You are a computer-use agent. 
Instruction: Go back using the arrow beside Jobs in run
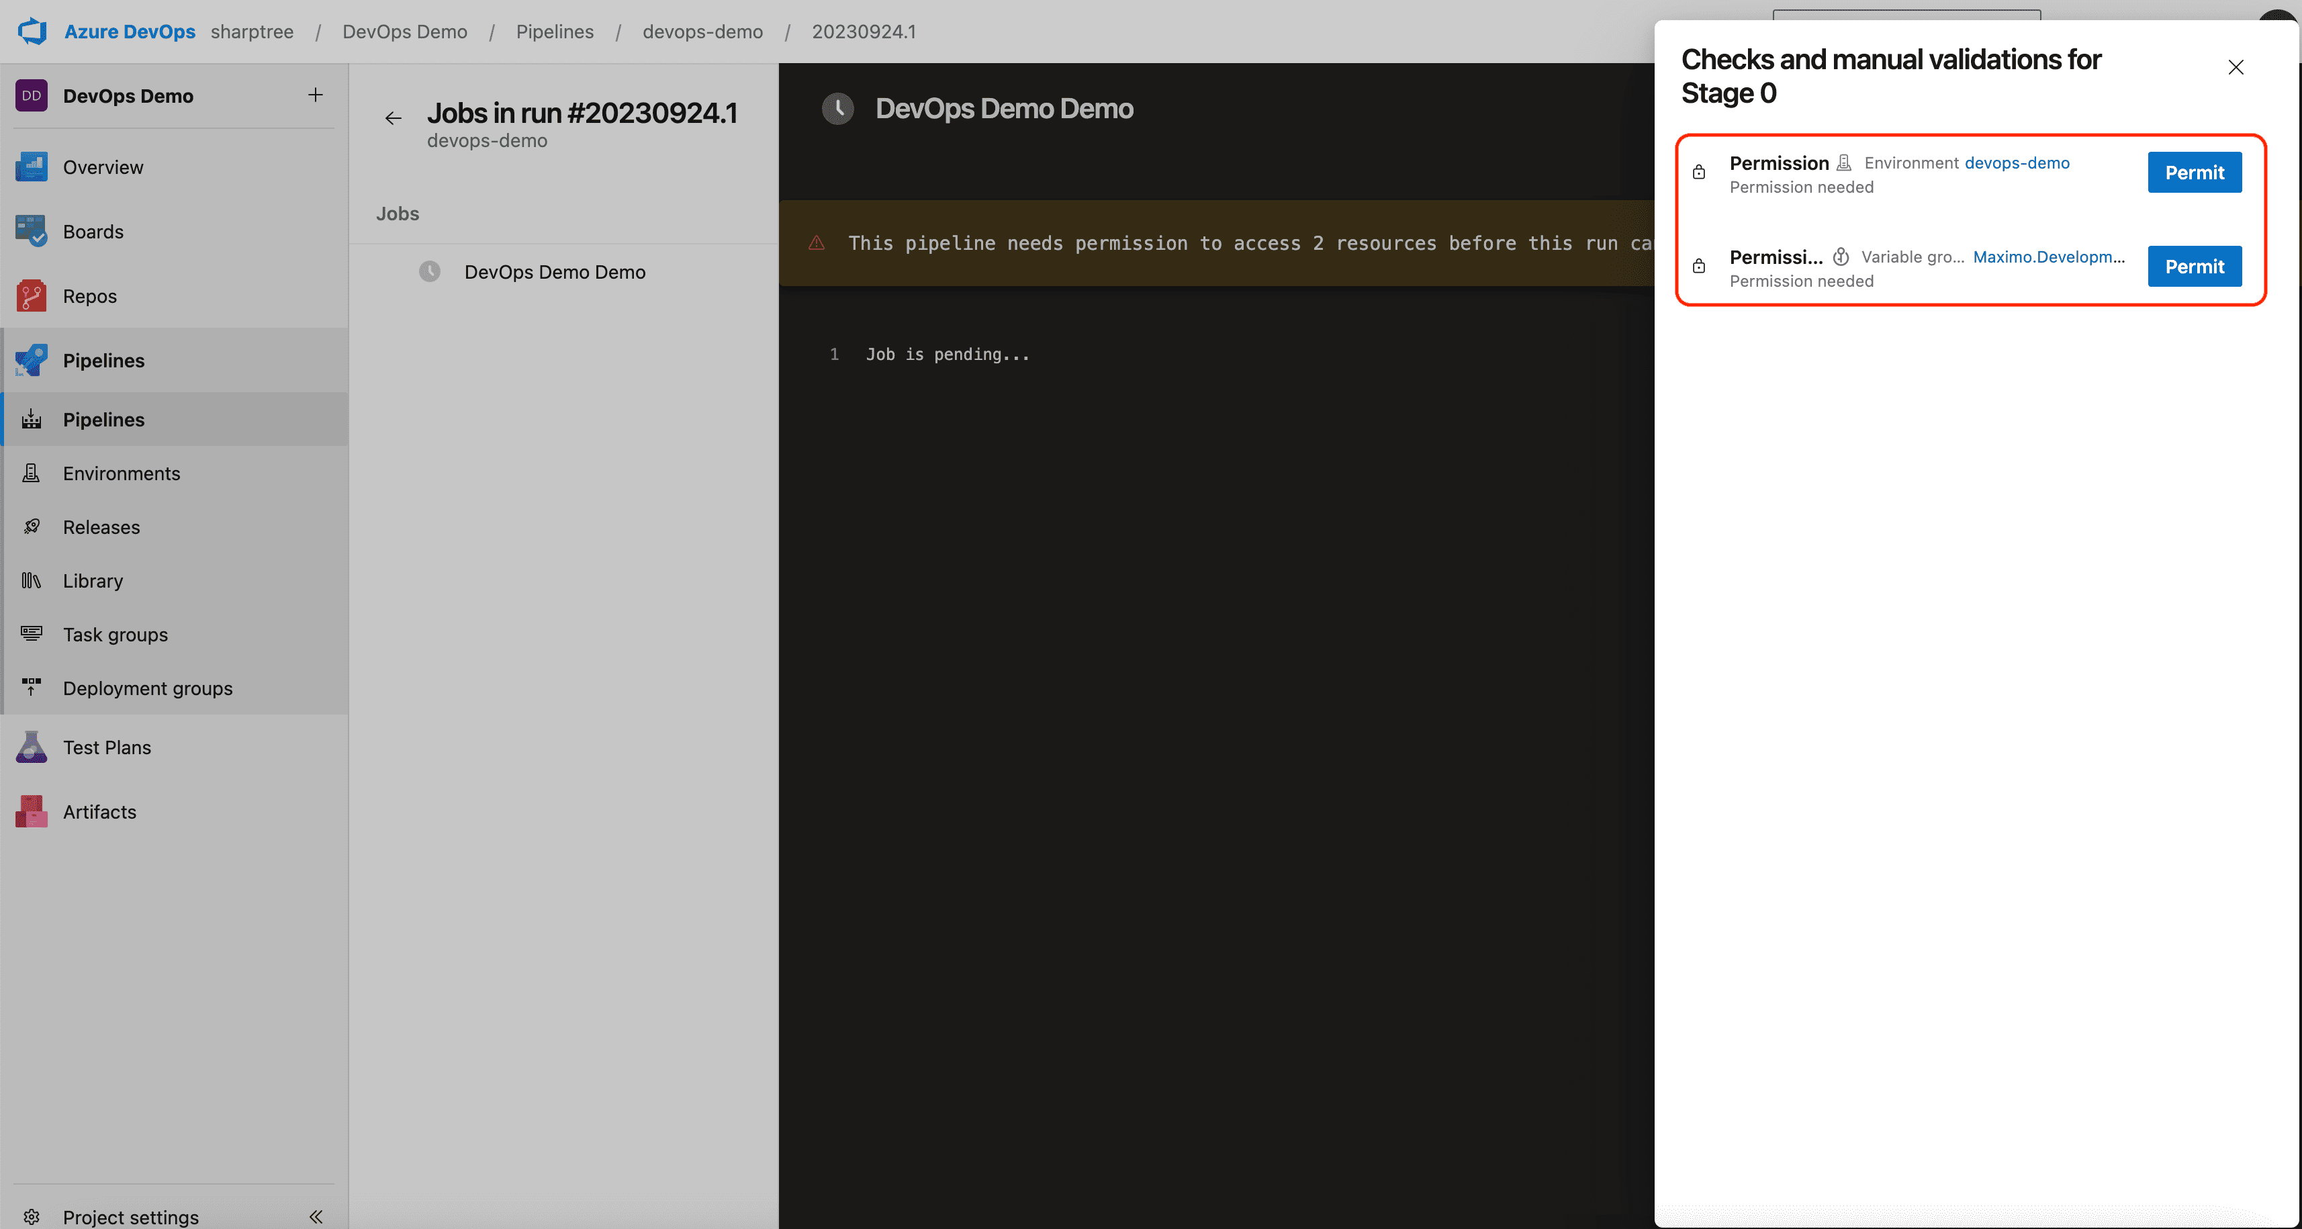394,118
